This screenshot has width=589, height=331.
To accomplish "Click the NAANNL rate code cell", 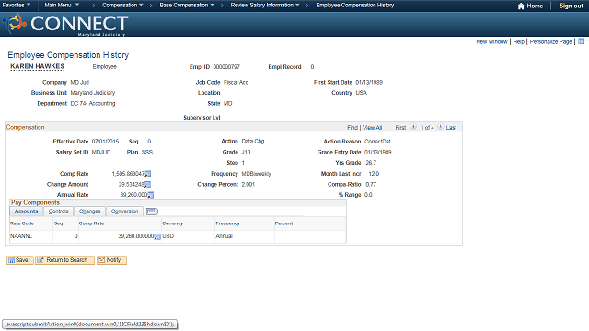I will tap(21, 236).
